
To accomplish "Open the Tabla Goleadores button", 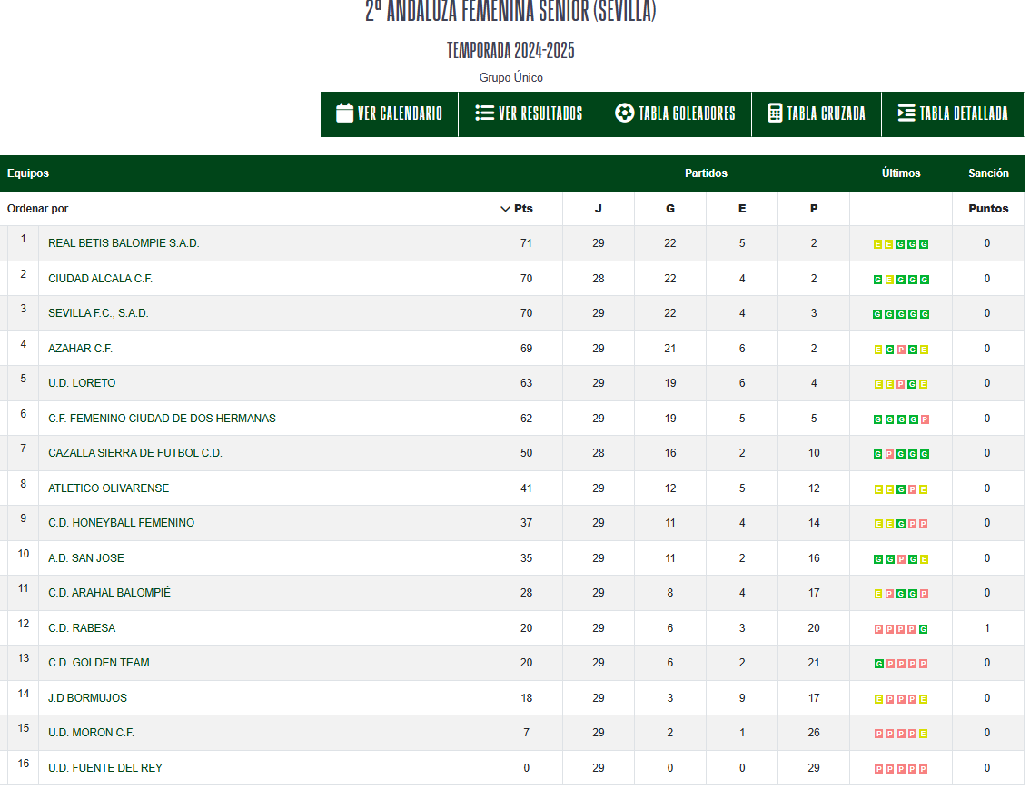I will pos(675,114).
